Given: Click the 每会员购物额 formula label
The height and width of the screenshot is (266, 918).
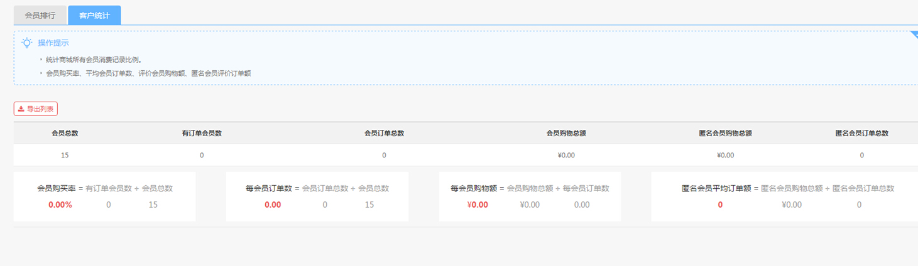Looking at the screenshot, I should [474, 188].
